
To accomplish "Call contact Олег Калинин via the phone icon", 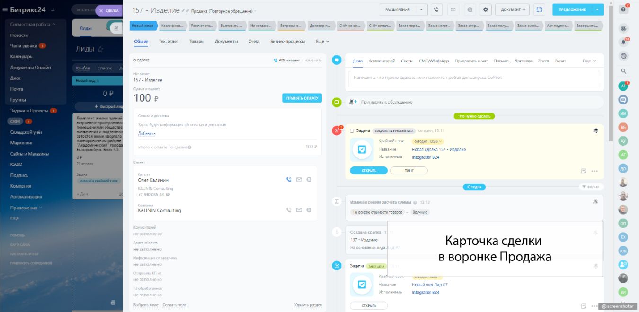I will click(289, 180).
